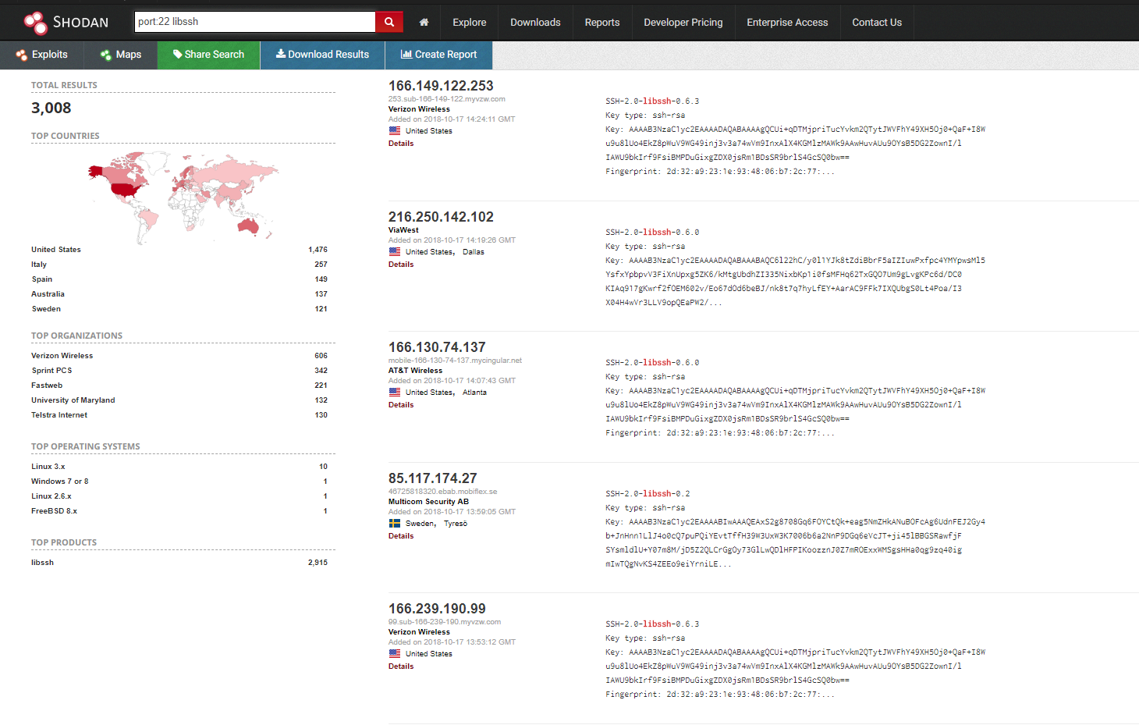The image size is (1139, 725).
Task: Click the Sweden flag beside Multicom Security AB
Action: pos(395,524)
